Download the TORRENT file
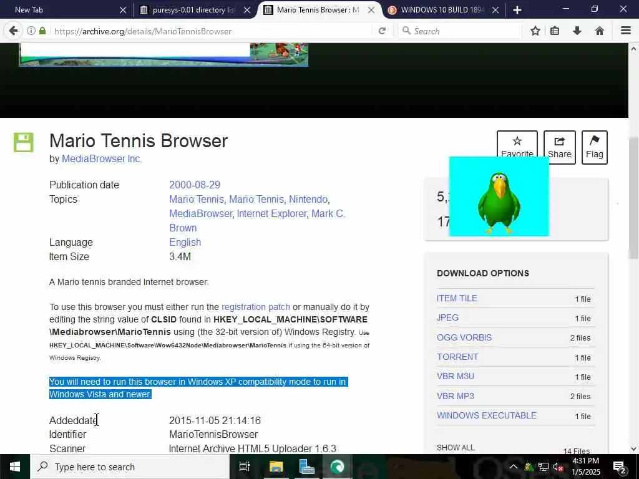639x479 pixels. (x=457, y=357)
